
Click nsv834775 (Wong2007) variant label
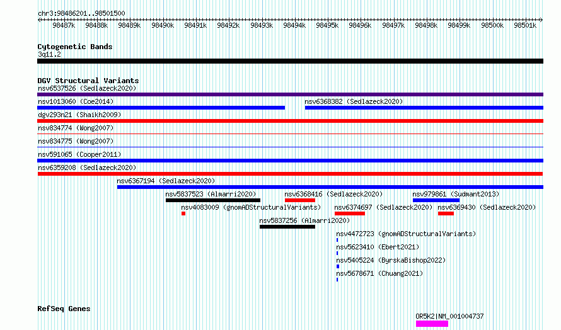point(76,141)
